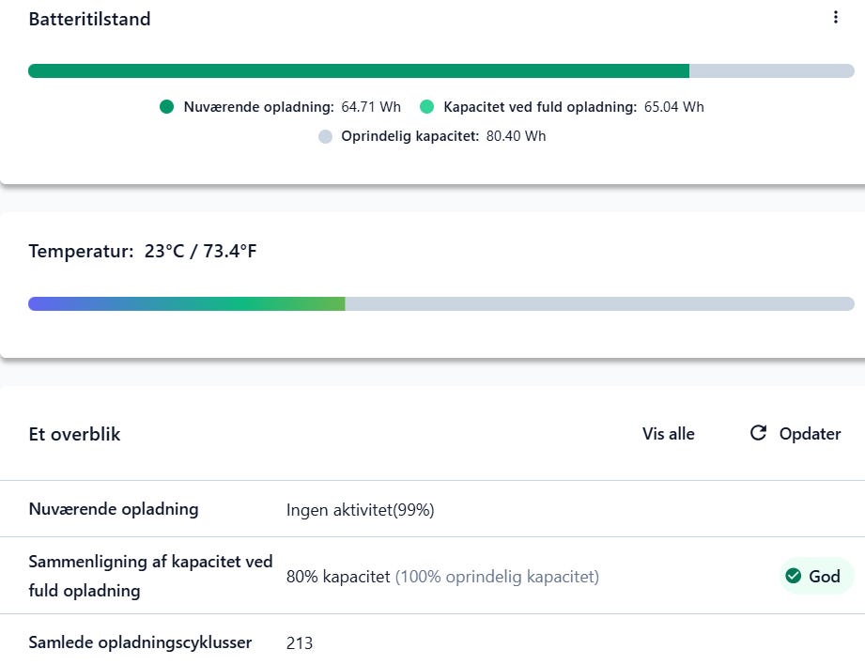Click the Samlede opladningscyklusser row label
Viewport: 865px width, 665px height.
tap(140, 642)
